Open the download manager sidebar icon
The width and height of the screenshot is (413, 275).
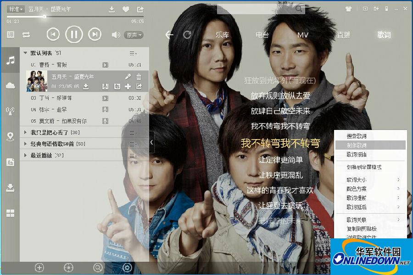coord(10,188)
